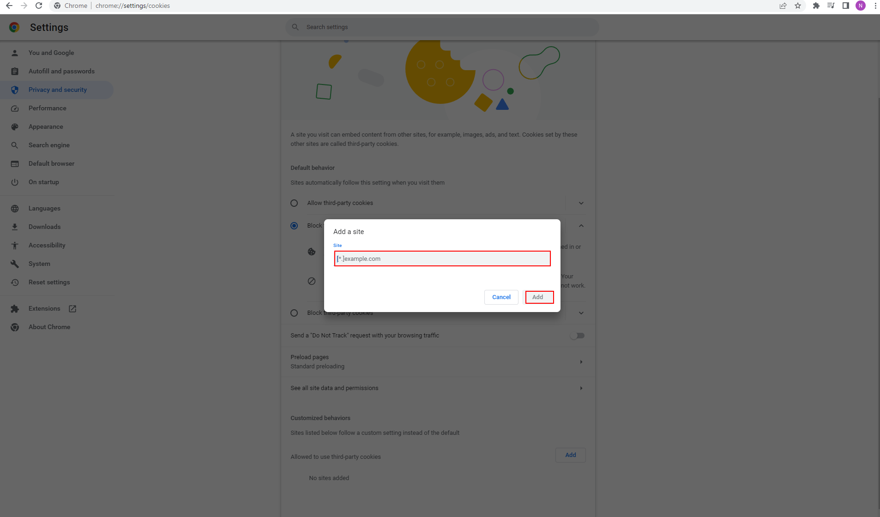880x517 pixels.
Task: Open the side panel icon
Action: click(845, 6)
